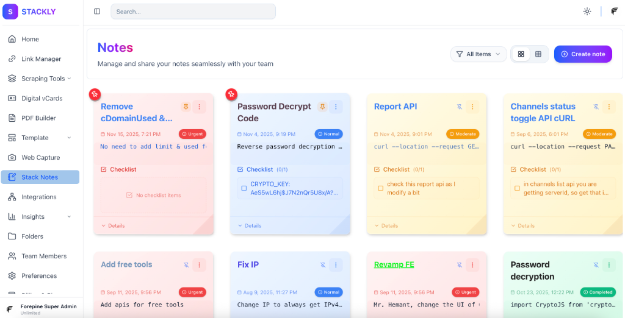Pin the Channels status toggle API cURL note
This screenshot has width=625, height=318.
point(596,107)
